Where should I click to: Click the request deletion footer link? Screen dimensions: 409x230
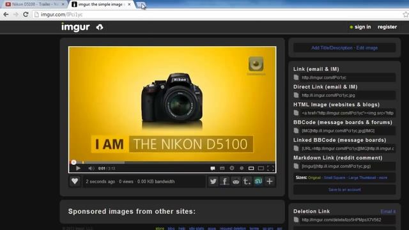pyautogui.click(x=233, y=229)
